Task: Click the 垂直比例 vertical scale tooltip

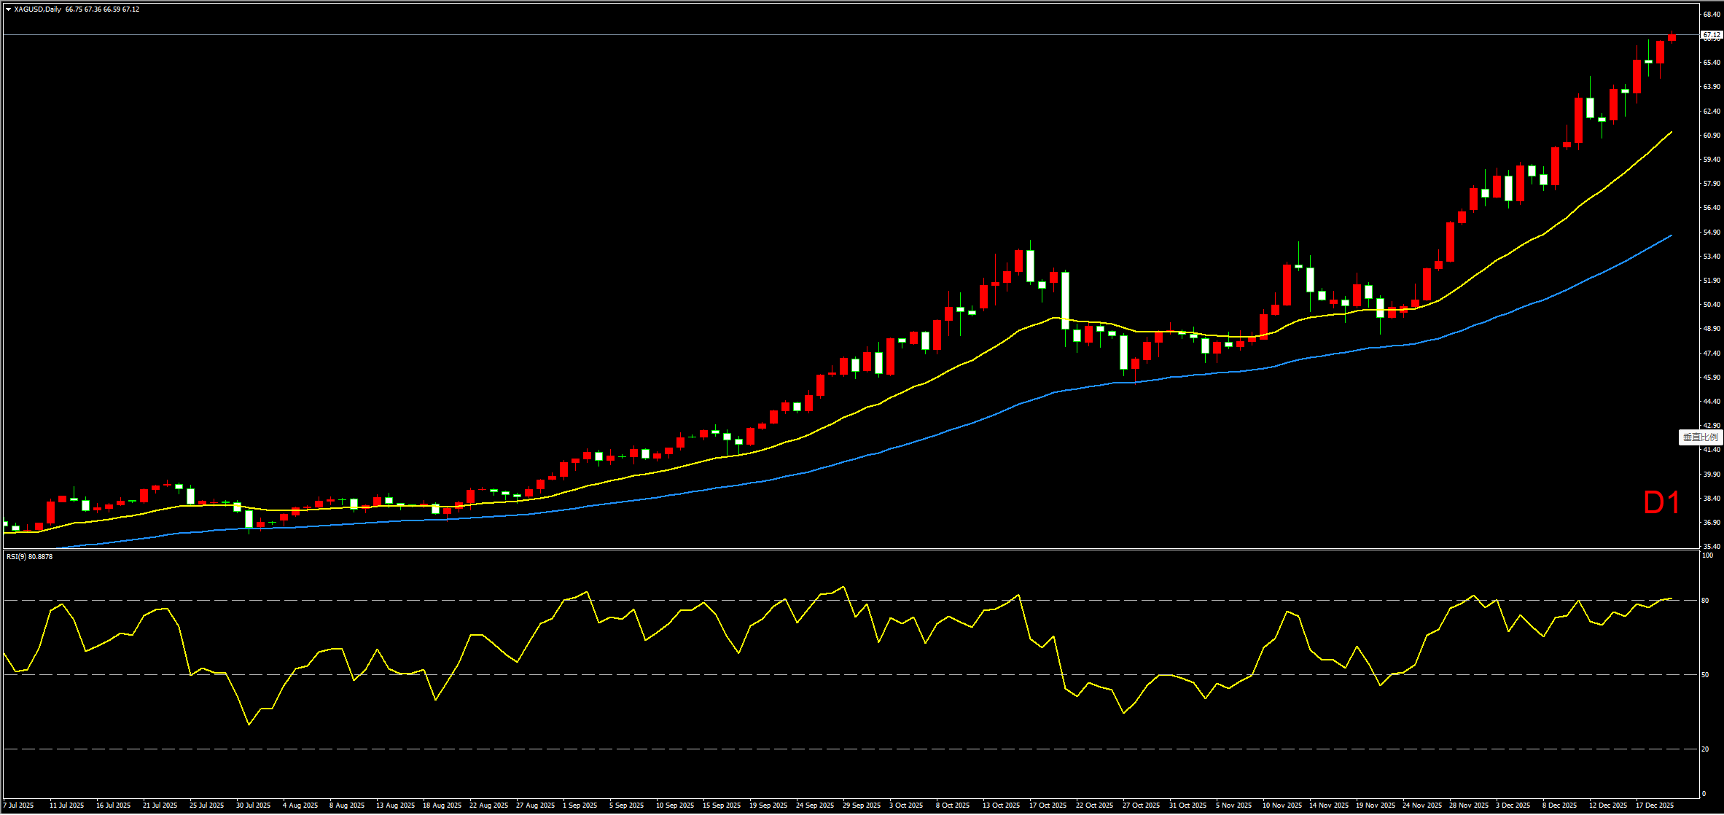Action: point(1700,437)
